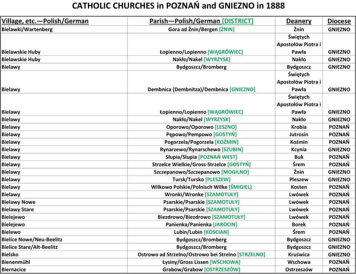
Task: Click the 'Strzelce Wielkie/Gross-Strzelce [GOSTYŃ]' cell
Action: pyautogui.click(x=201, y=164)
